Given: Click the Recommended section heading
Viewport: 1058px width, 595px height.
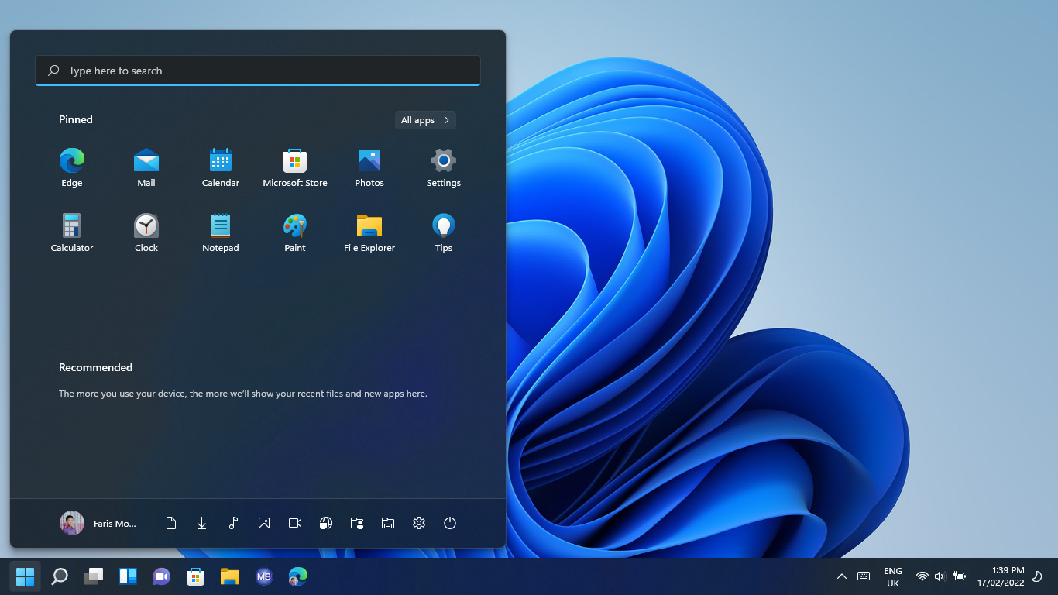Looking at the screenshot, I should point(96,367).
